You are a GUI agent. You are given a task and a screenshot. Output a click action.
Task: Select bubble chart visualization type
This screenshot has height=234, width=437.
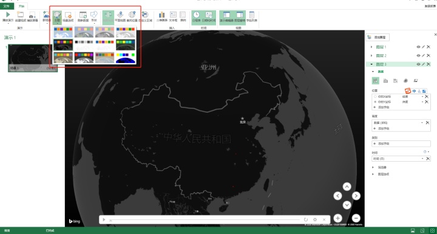pos(396,81)
